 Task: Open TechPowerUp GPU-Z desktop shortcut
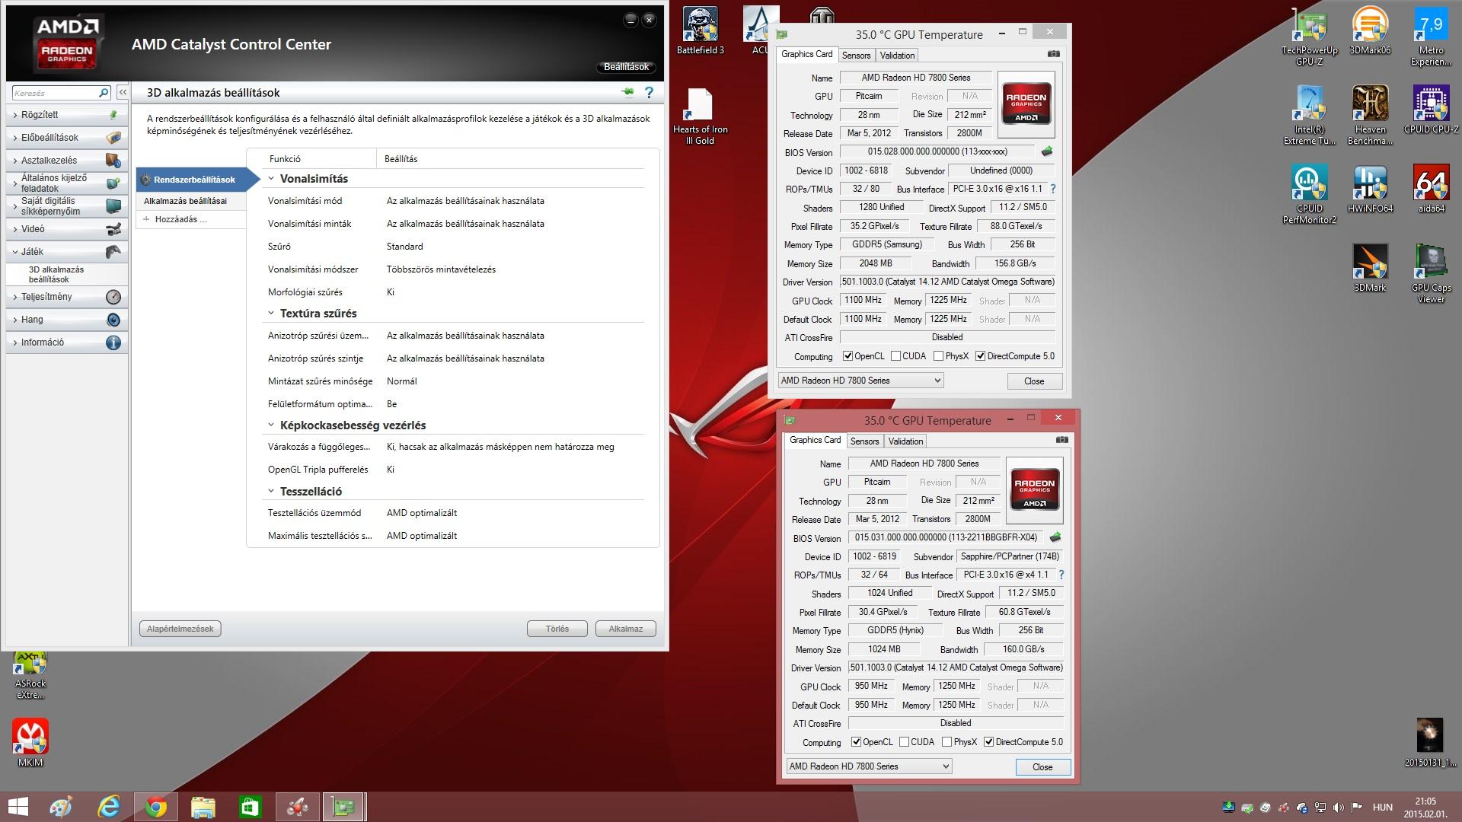[1309, 37]
